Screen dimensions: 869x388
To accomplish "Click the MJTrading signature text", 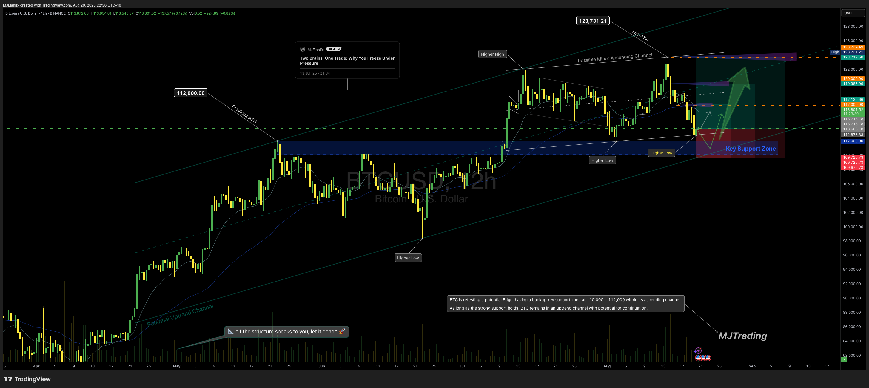I will 742,336.
